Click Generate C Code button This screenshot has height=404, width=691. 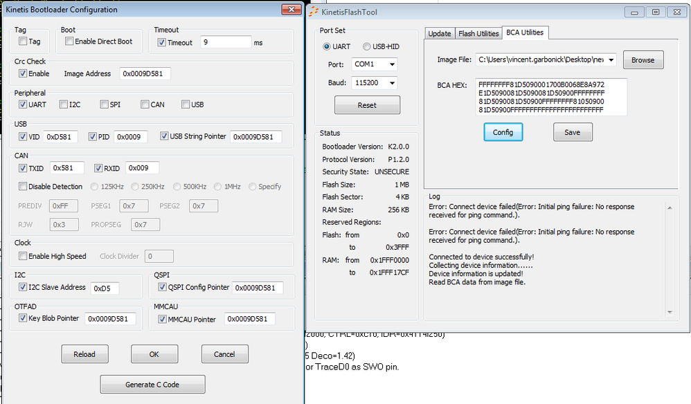coord(152,384)
